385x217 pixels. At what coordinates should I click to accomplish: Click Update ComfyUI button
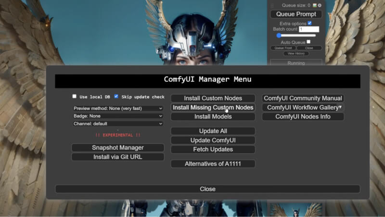point(213,140)
